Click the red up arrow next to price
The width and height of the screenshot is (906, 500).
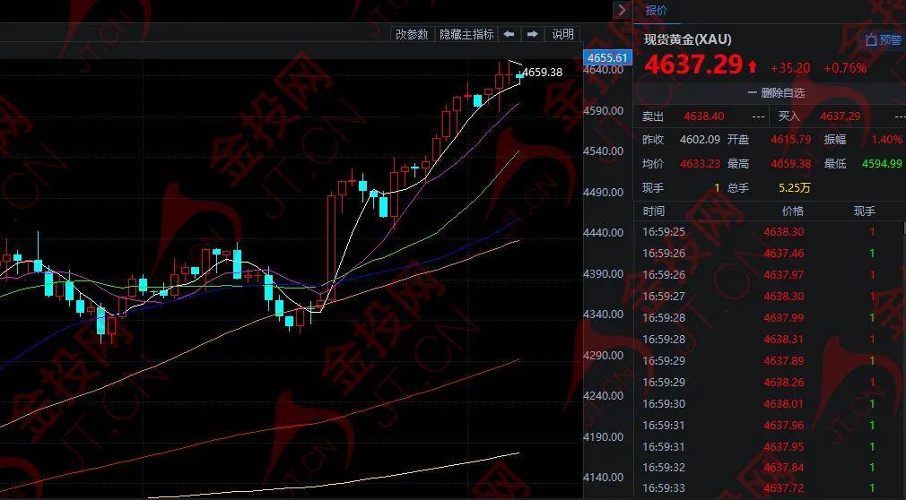(753, 67)
